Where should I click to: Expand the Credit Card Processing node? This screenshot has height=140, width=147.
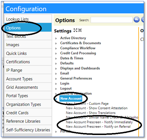tap(56, 54)
